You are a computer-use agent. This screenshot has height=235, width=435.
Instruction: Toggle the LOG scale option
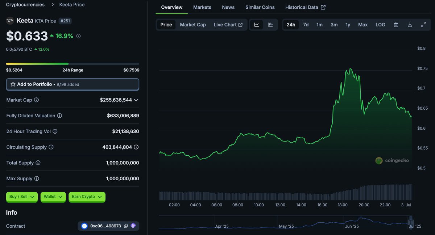(x=380, y=25)
